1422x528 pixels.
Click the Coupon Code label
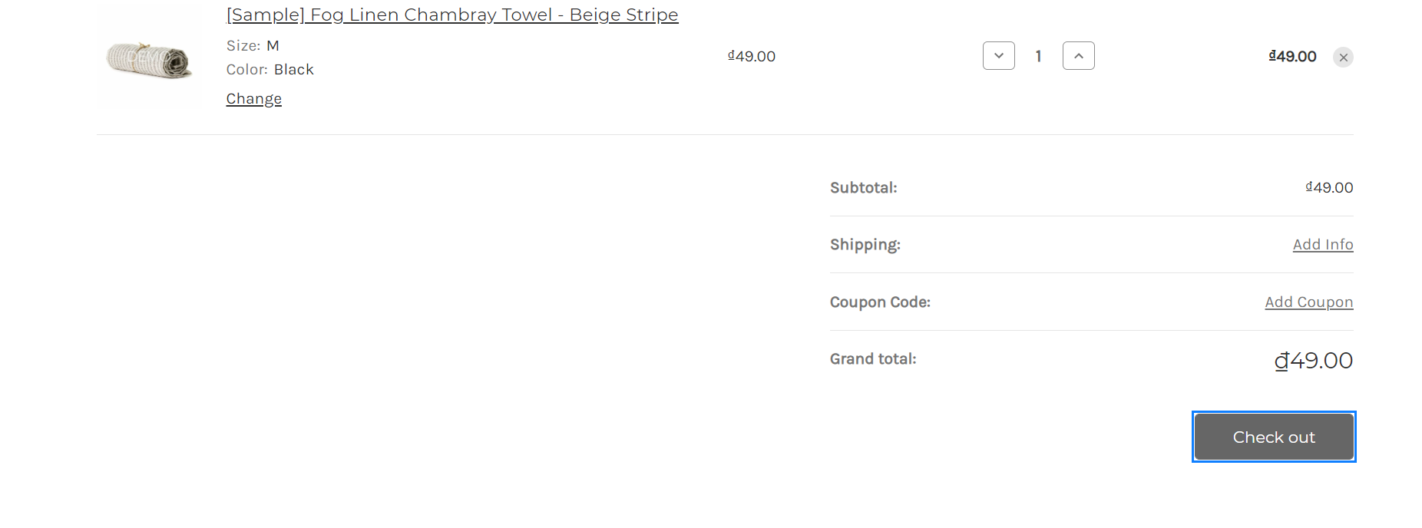pos(880,302)
